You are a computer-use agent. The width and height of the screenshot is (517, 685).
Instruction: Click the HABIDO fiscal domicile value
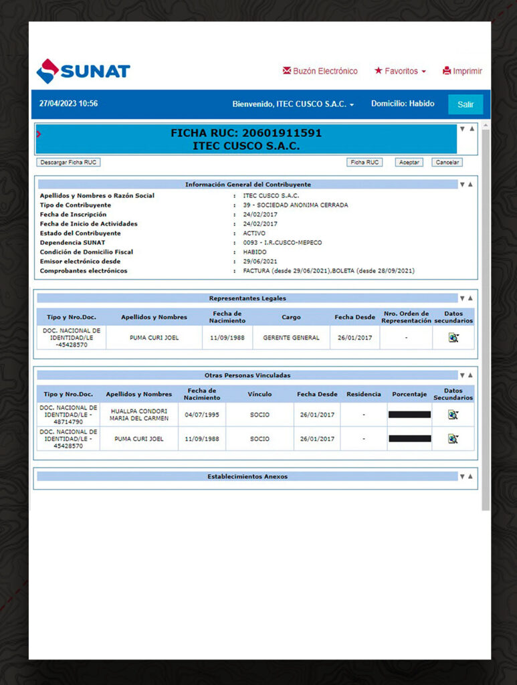[x=255, y=252]
